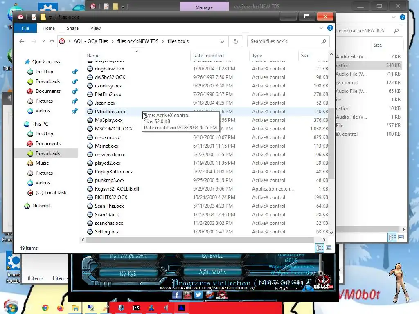
Task: Click the Windows Start button
Action: pyautogui.click(x=11, y=307)
